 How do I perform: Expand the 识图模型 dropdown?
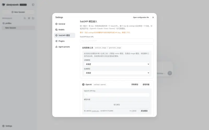pyautogui.click(x=117, y=64)
